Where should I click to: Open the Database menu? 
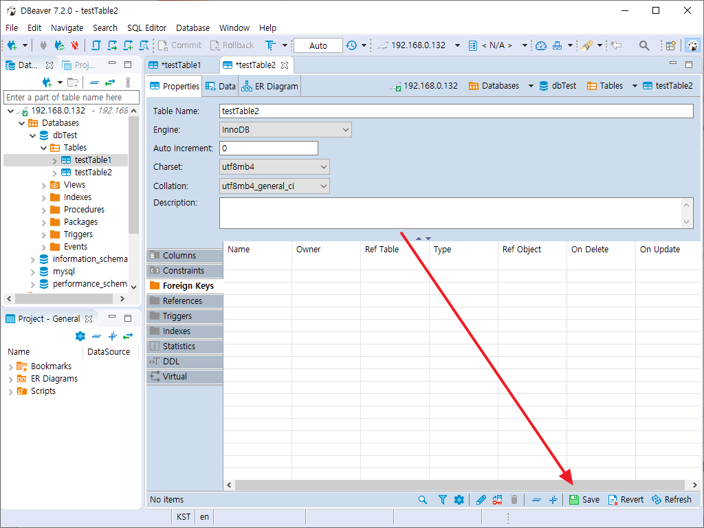click(x=192, y=27)
